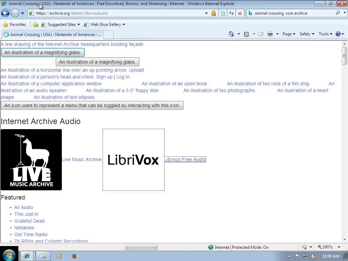Toggle the Compatibility View icon
The height and width of the screenshot is (261, 348).
(x=223, y=13)
